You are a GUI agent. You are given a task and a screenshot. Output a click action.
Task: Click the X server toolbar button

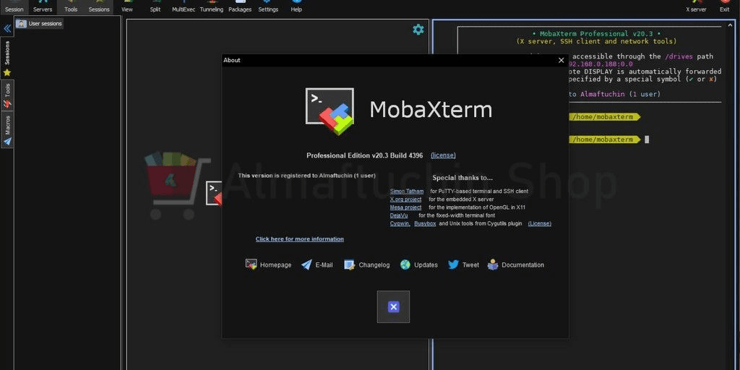point(696,7)
